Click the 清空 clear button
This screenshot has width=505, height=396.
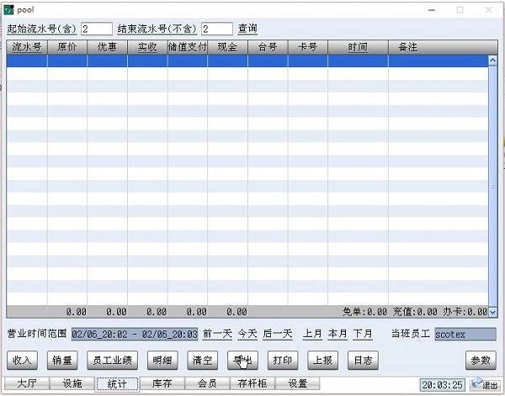(203, 361)
